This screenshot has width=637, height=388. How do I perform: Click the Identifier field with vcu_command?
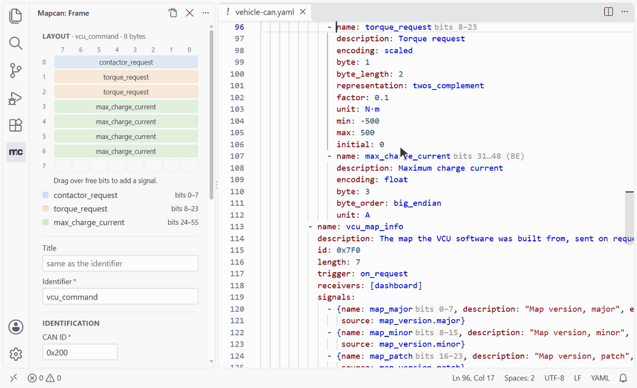120,297
